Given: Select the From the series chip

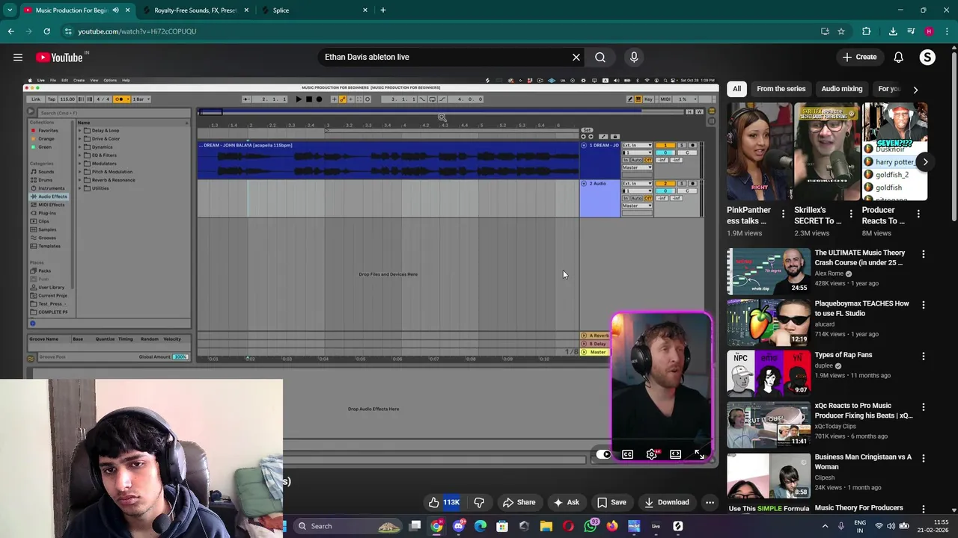Looking at the screenshot, I should point(781,89).
